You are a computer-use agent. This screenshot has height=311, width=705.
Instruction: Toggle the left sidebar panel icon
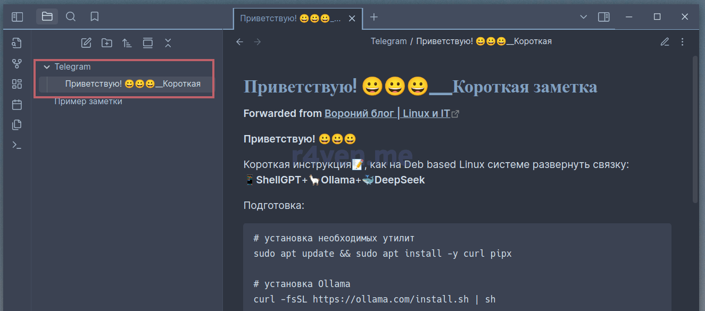click(x=18, y=17)
